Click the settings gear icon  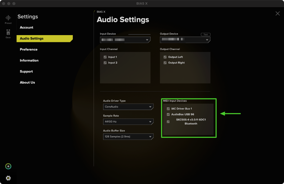8,178
